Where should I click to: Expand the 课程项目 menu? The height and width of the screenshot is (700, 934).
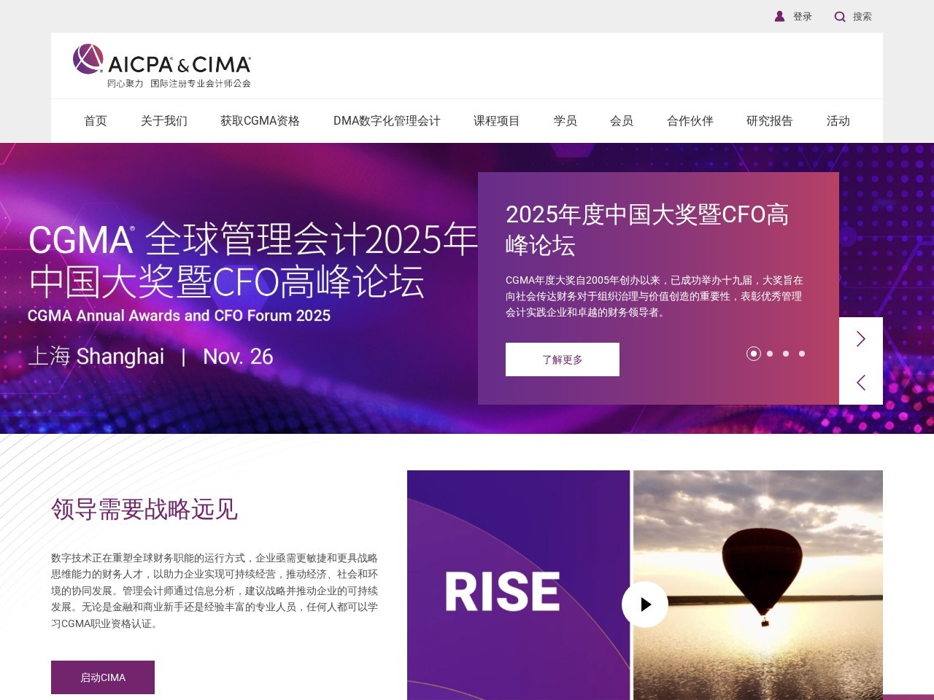pyautogui.click(x=496, y=121)
